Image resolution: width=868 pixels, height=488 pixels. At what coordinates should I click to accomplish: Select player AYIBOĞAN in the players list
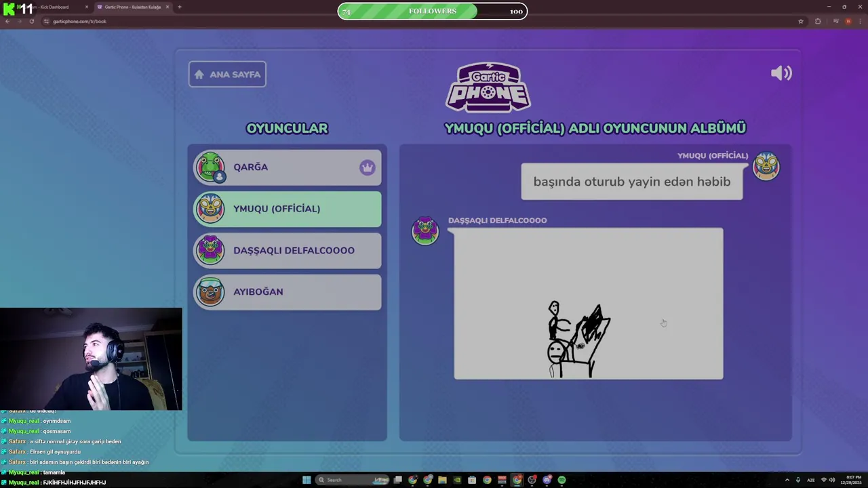[288, 291]
